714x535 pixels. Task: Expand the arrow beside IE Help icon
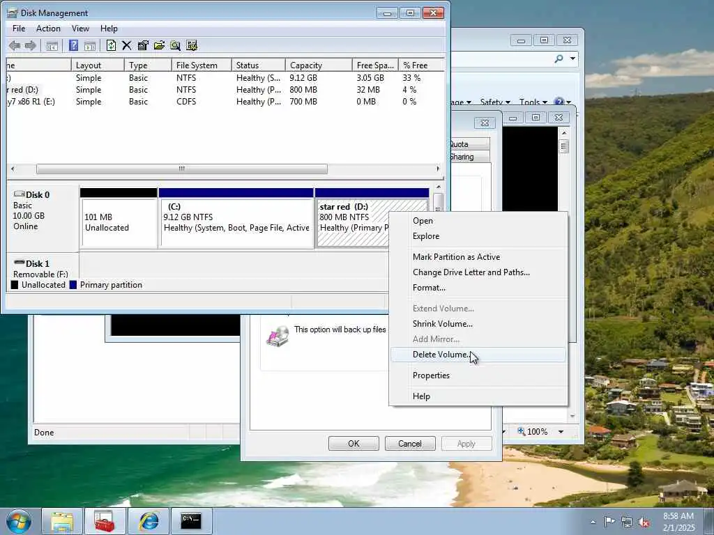[568, 103]
